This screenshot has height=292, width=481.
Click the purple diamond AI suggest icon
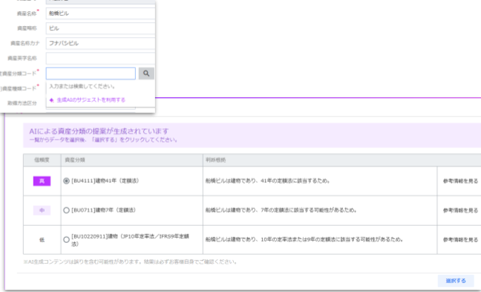pyautogui.click(x=51, y=100)
